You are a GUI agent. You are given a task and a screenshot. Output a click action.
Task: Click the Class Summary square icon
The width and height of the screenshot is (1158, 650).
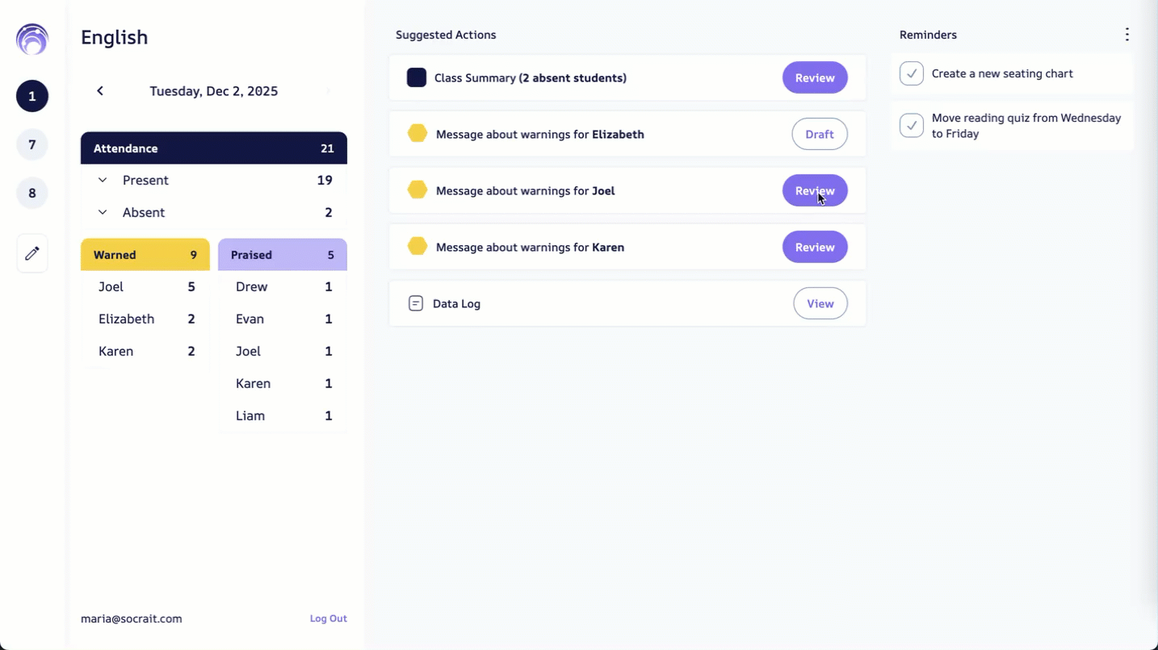(x=416, y=77)
